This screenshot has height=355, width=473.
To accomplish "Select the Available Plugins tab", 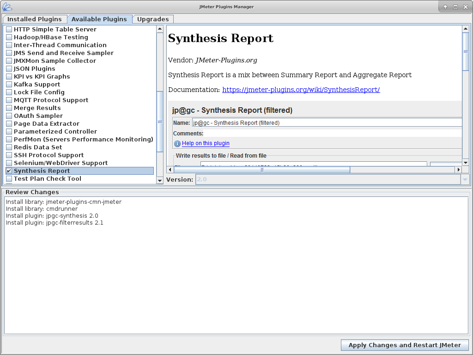I will coord(99,19).
